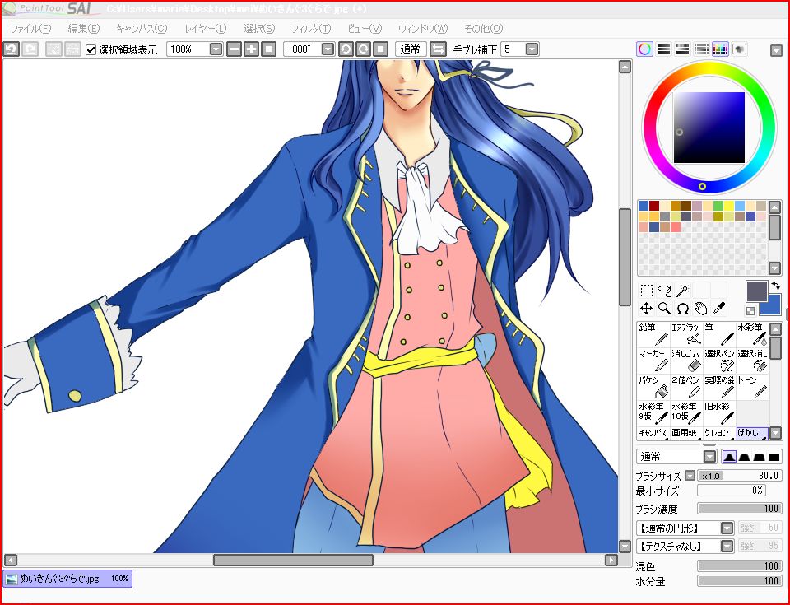
Task: Open the キャンバス(C) menu
Action: click(142, 29)
